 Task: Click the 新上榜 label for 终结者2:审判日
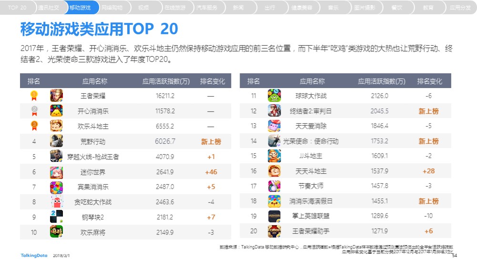point(428,111)
